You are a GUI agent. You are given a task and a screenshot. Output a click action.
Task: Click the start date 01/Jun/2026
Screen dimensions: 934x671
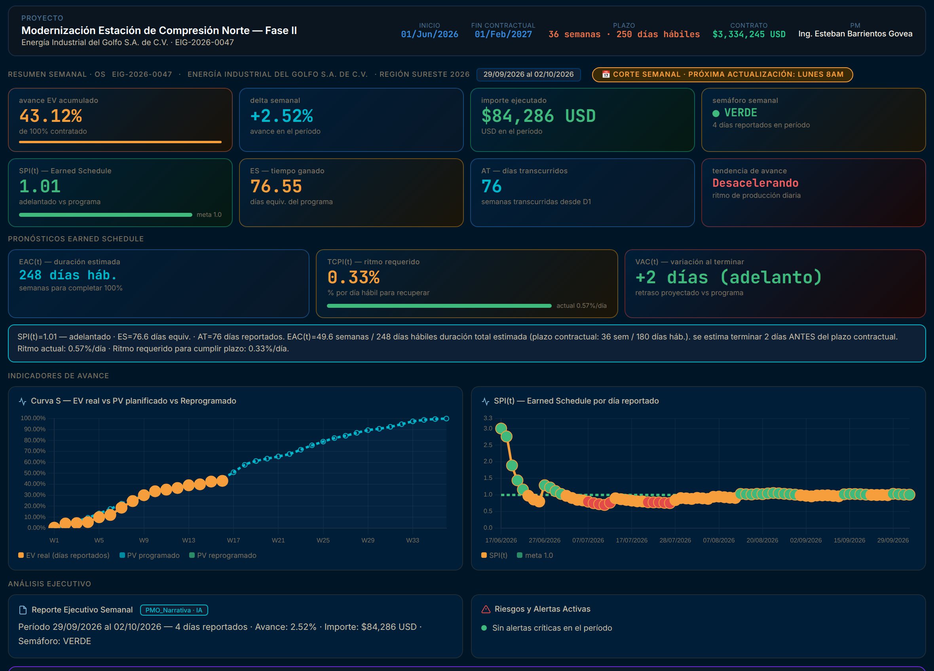pyautogui.click(x=429, y=34)
